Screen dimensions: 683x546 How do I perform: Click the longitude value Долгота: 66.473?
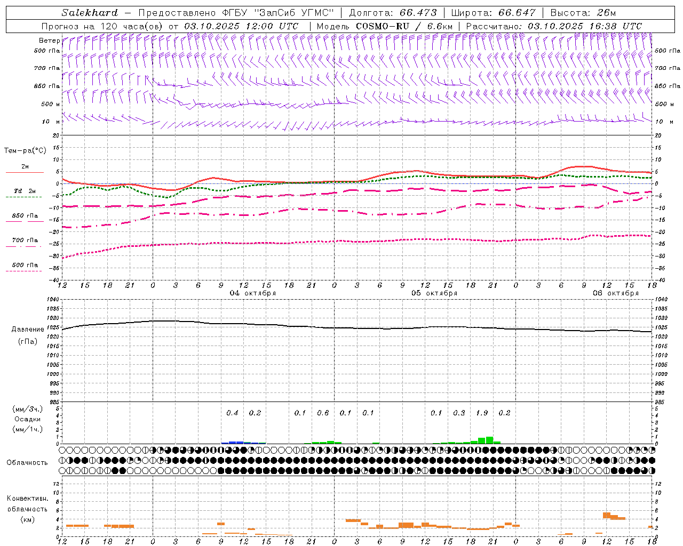(393, 13)
